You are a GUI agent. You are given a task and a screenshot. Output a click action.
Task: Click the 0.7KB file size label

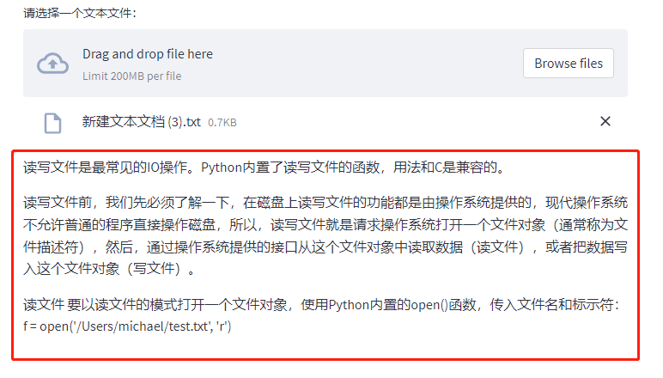[x=222, y=123]
